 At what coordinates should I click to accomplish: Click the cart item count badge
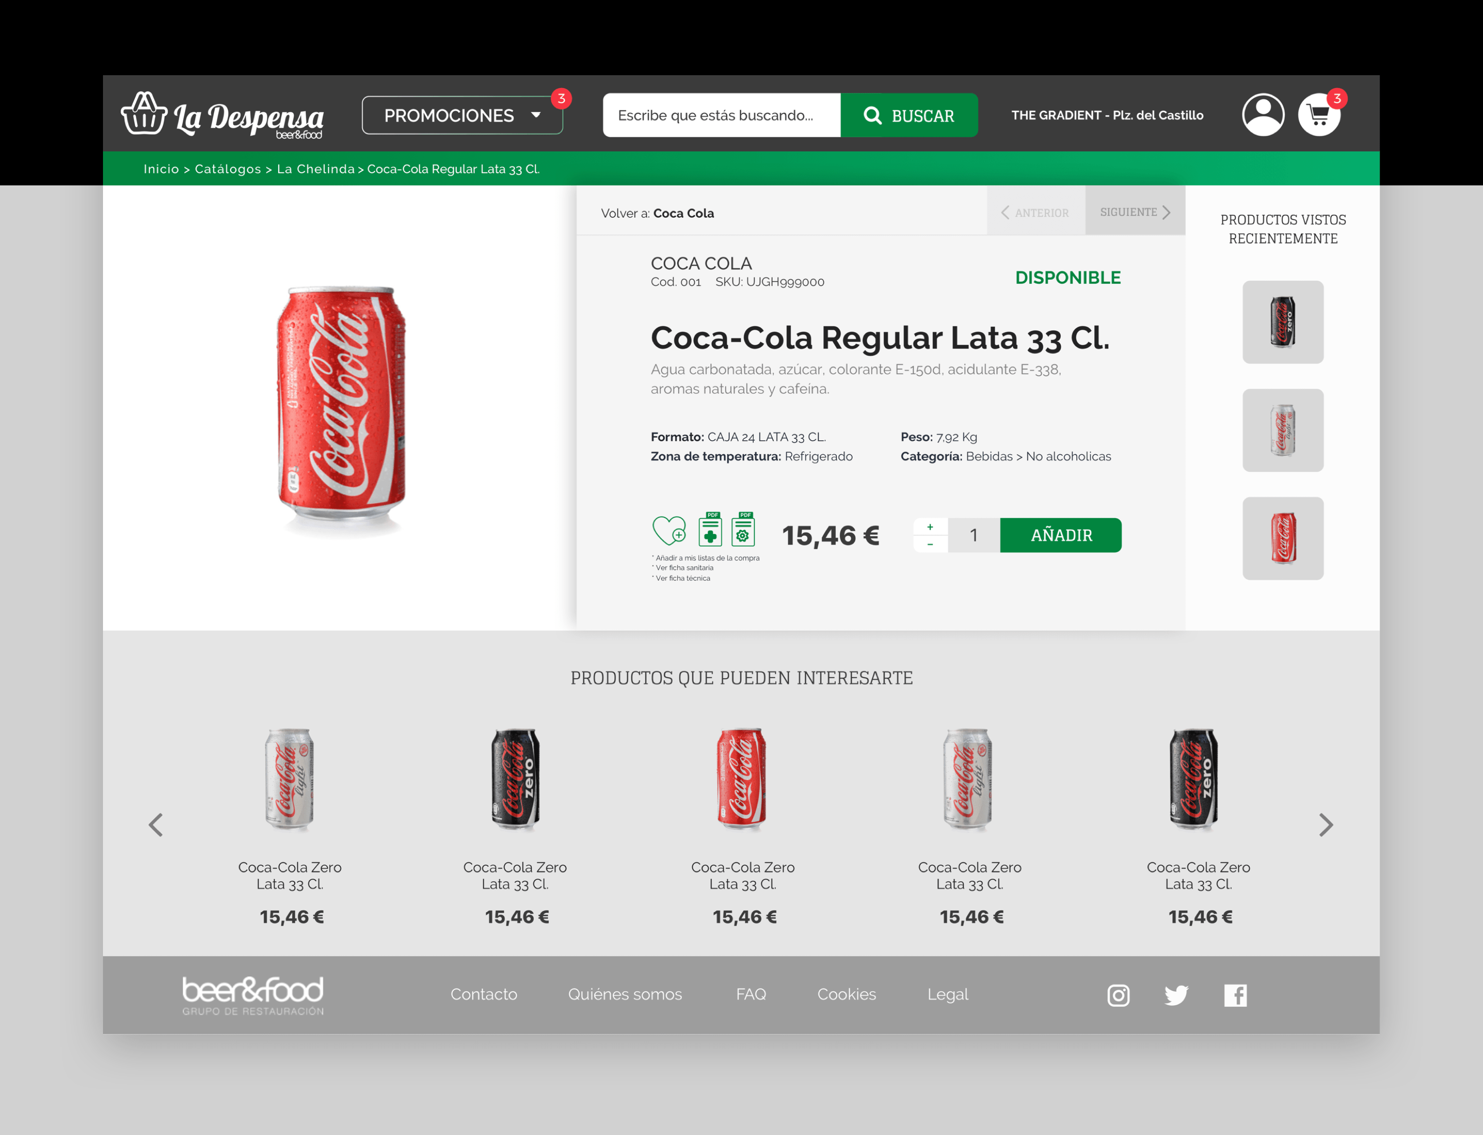[1336, 99]
